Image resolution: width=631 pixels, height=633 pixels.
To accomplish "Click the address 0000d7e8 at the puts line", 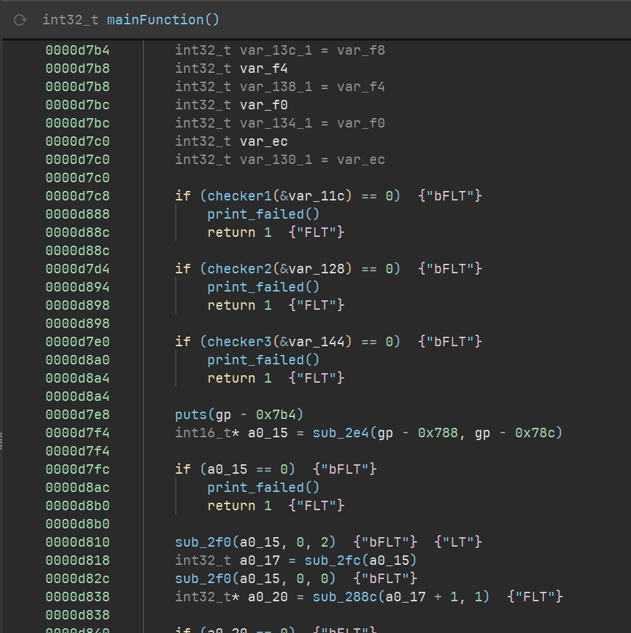I will coord(78,414).
